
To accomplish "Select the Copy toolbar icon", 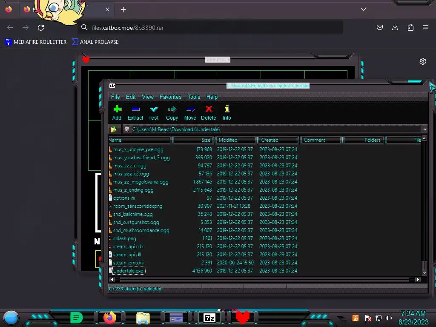I will 172,112.
